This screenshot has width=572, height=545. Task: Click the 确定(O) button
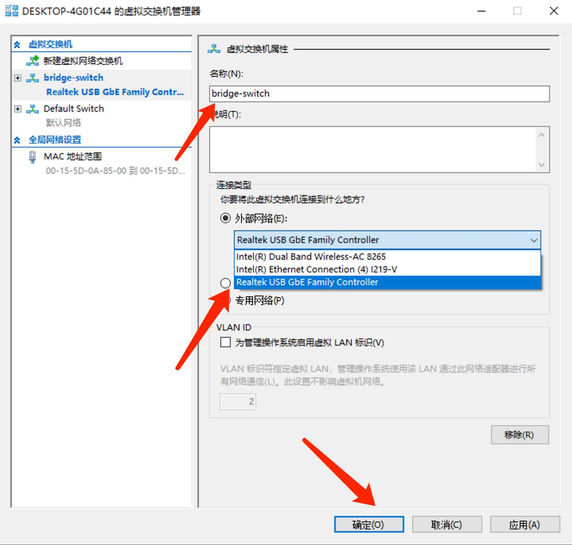(369, 524)
